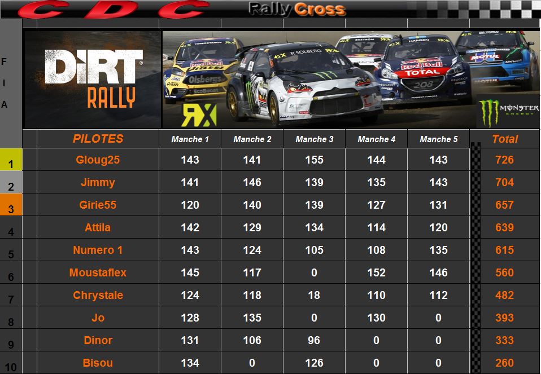Click rank number 4 beside Attila
This screenshot has width=541, height=374.
pyautogui.click(x=11, y=232)
